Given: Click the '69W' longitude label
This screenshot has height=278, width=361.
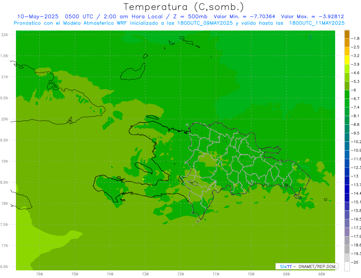Looking at the screenshot, I should click(x=286, y=274).
